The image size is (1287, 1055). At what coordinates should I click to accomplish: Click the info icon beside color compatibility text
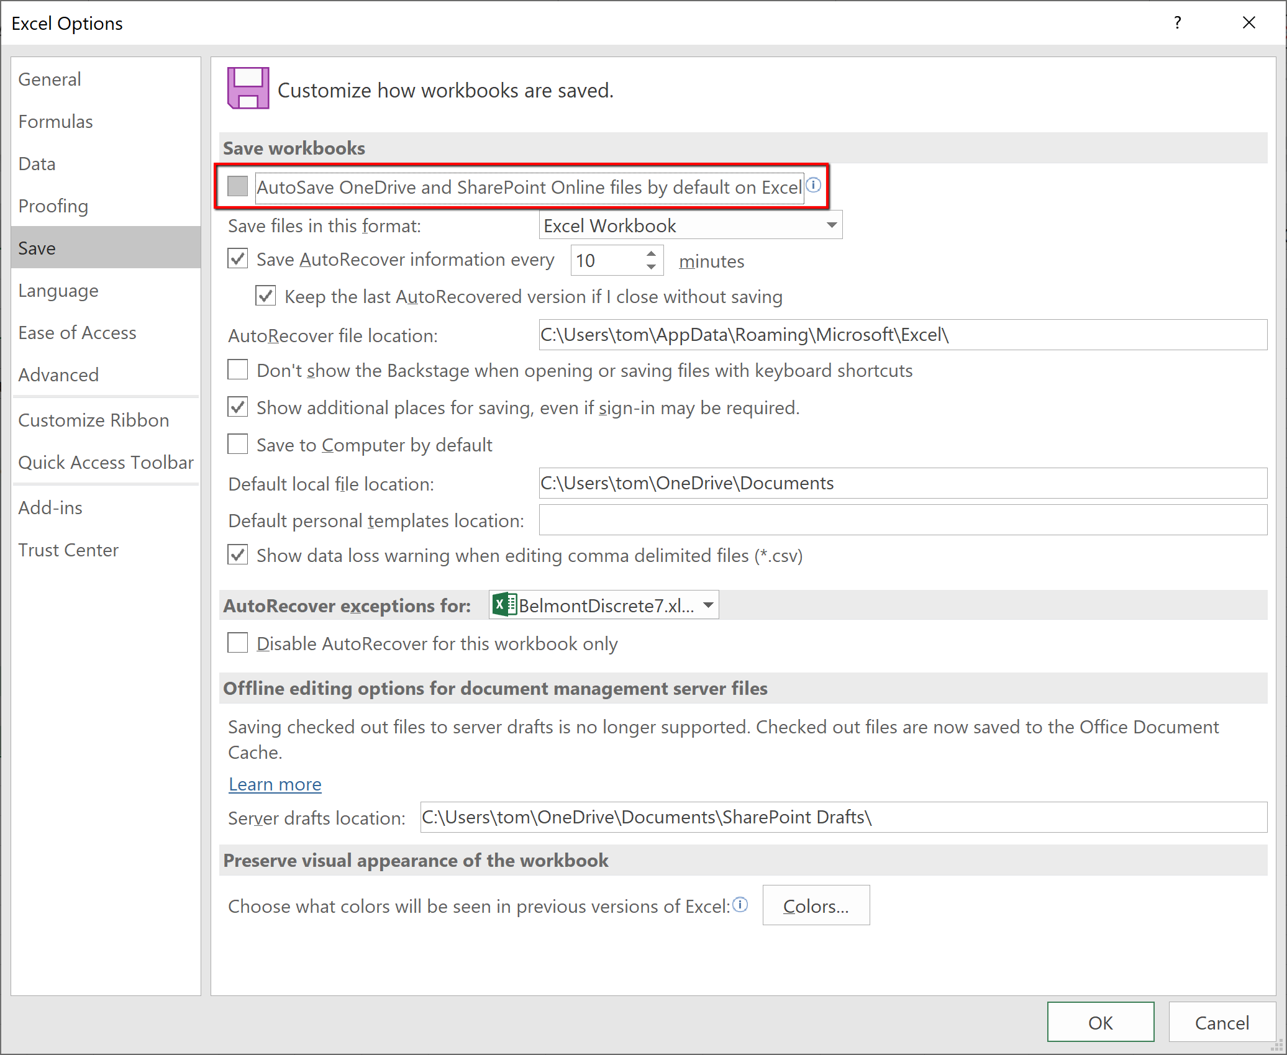740,905
